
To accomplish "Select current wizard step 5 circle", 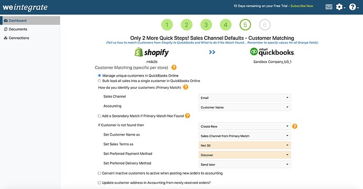I will pyautogui.click(x=245, y=25).
